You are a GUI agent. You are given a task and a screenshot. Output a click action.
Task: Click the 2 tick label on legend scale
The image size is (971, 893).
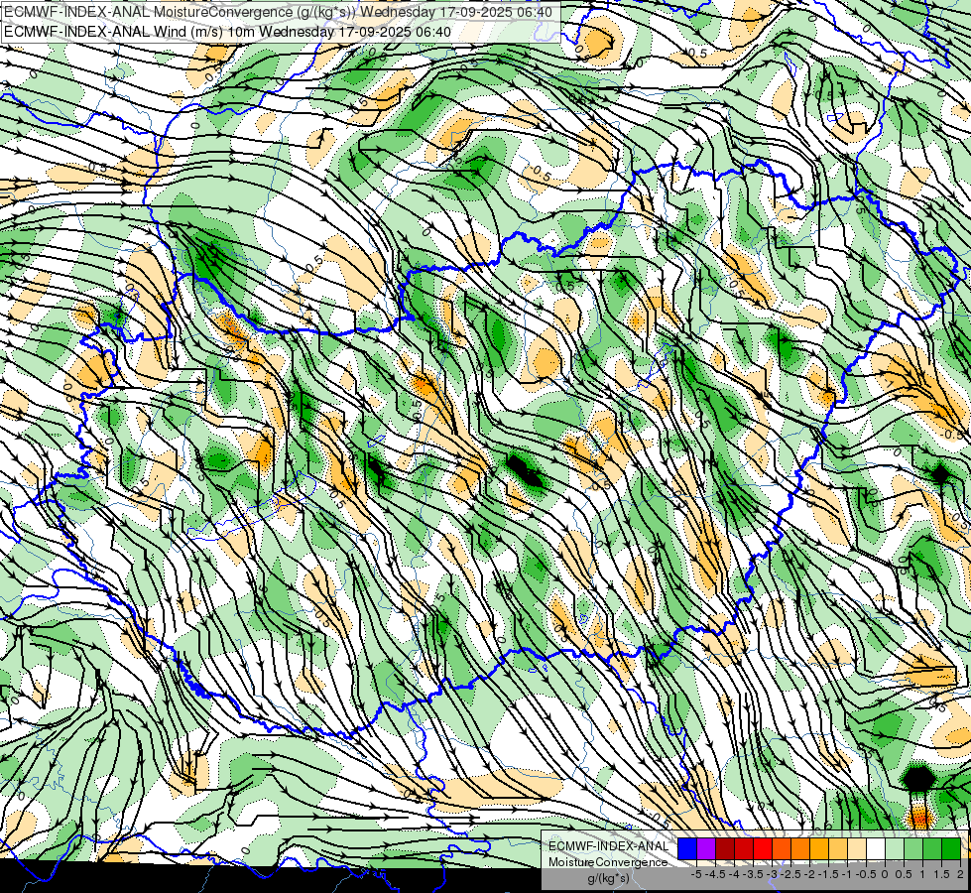pos(960,874)
